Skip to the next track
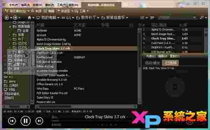Image resolution: width=210 pixels, height=130 pixels. tap(39, 121)
